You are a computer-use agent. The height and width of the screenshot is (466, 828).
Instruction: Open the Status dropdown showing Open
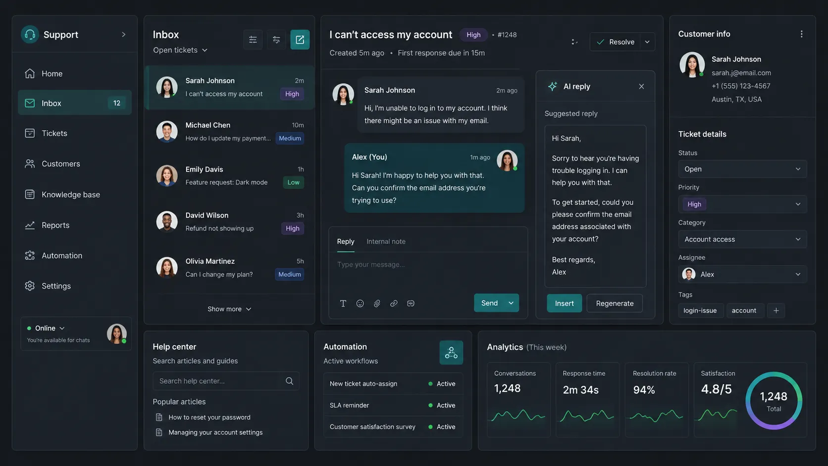click(x=742, y=169)
